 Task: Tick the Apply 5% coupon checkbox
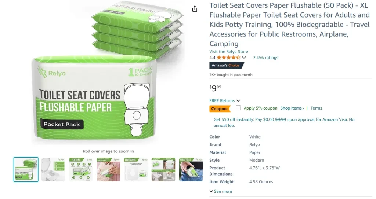click(238, 108)
